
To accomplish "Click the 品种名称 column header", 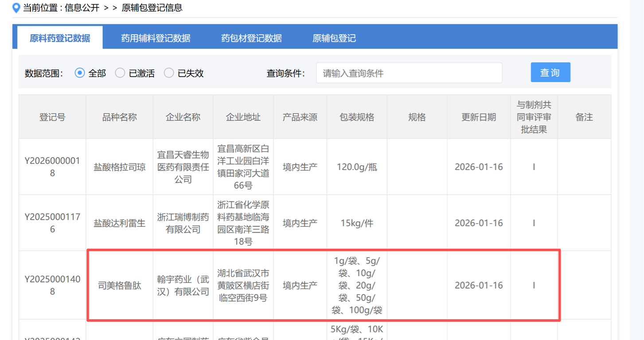I will tap(120, 117).
